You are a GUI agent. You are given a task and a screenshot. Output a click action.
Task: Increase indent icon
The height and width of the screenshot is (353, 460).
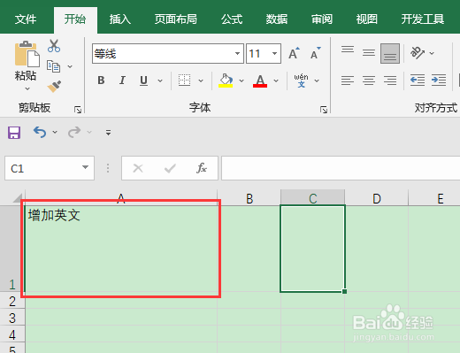439,81
